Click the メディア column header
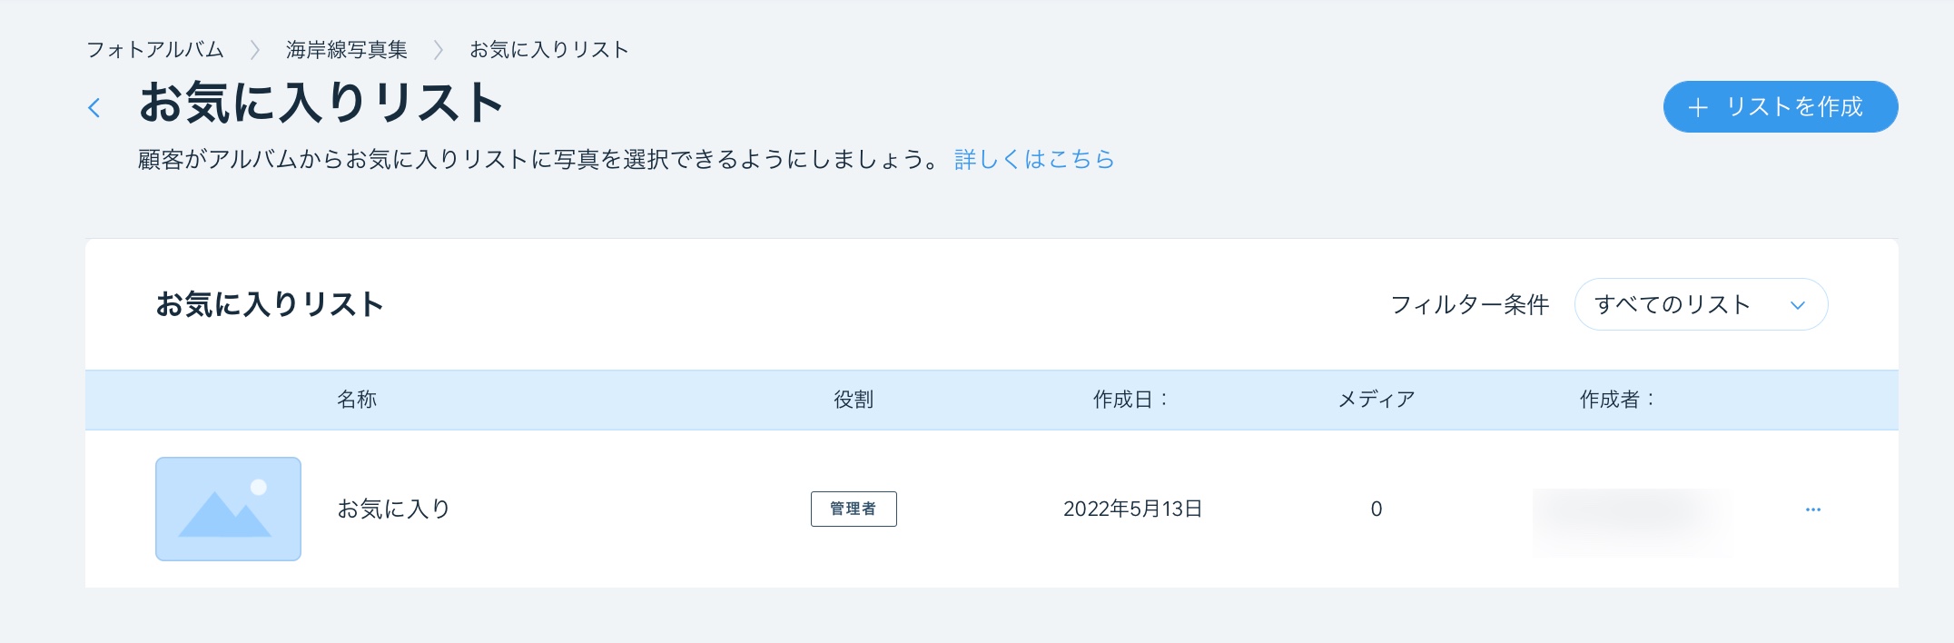Screen dimensions: 1954x643 (x=1376, y=400)
